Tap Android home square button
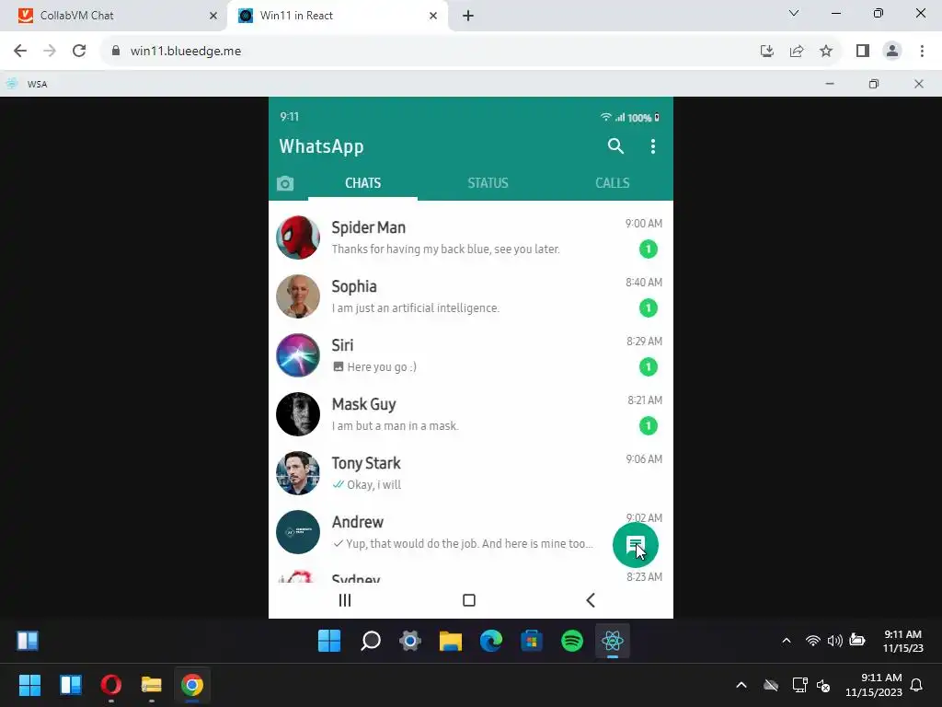This screenshot has width=942, height=707. pyautogui.click(x=469, y=600)
